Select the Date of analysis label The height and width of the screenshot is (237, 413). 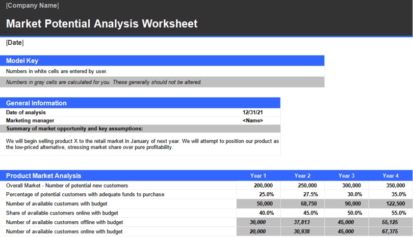(26, 112)
